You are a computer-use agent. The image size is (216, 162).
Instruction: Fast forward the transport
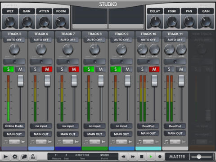pyautogui.click(x=133, y=157)
